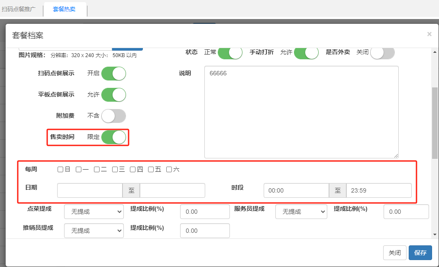
Task: Toggle the 手动打折 switch
Action: tap(306, 52)
